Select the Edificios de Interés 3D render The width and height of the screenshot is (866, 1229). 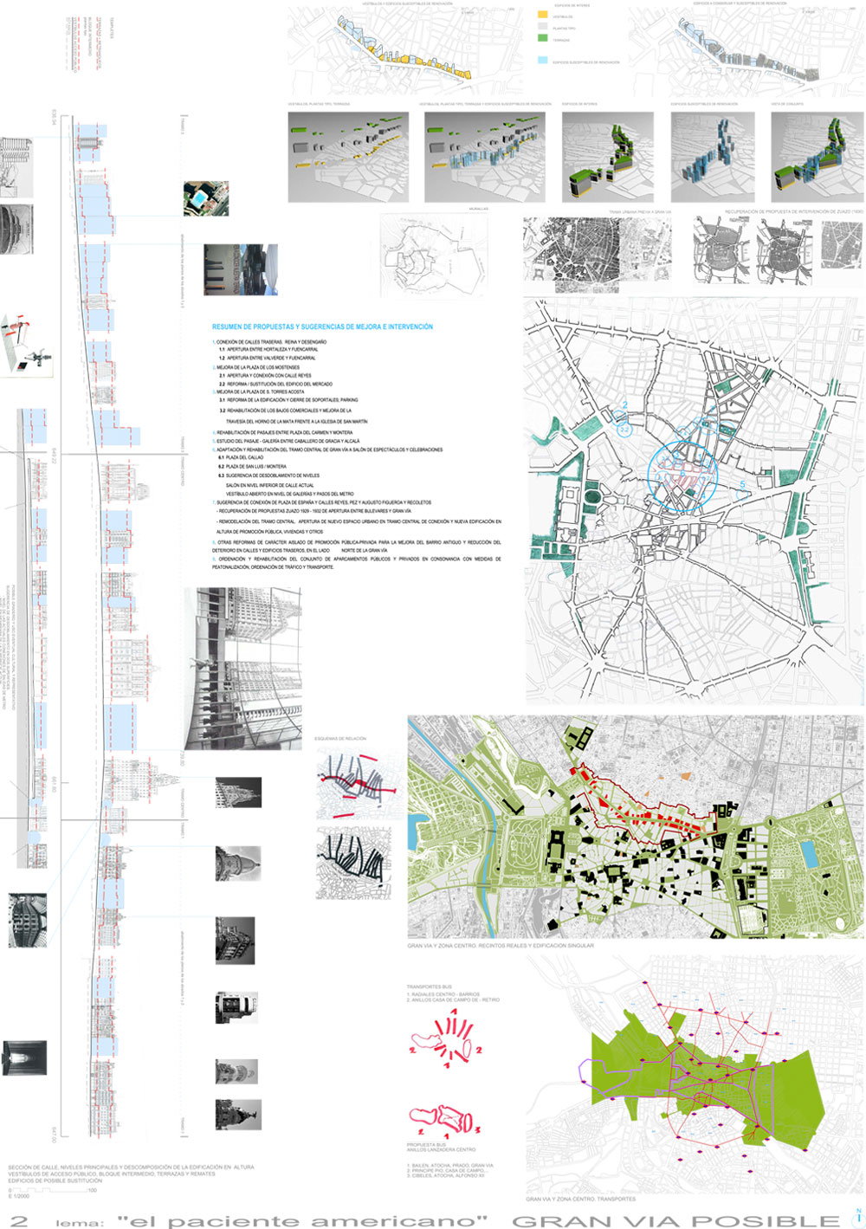pos(607,157)
